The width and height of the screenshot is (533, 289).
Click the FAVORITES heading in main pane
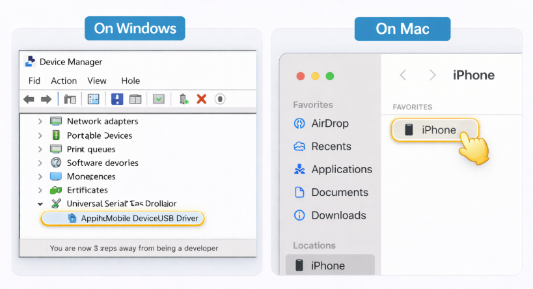coord(413,107)
